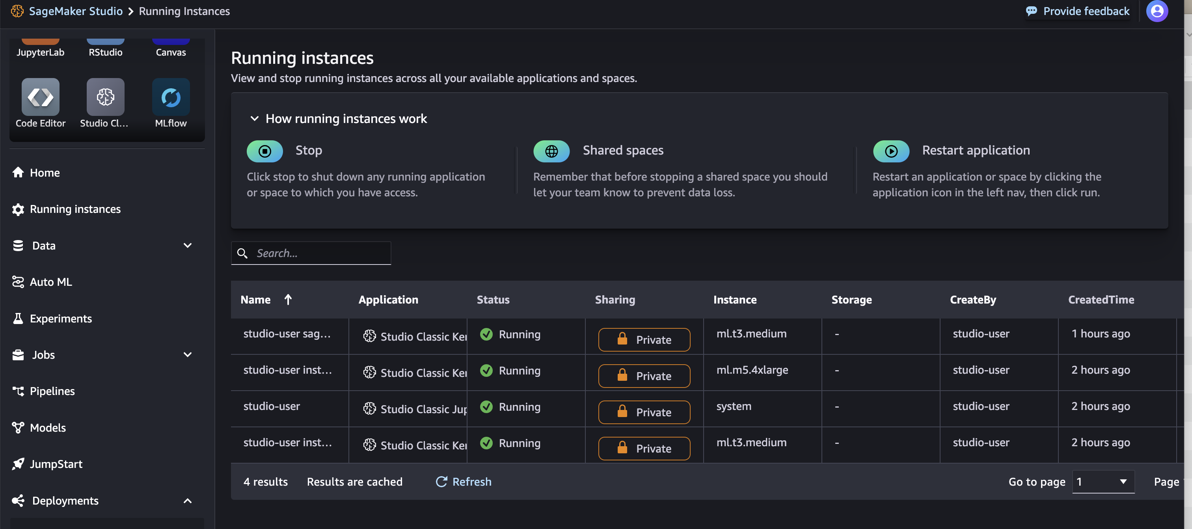Open the Code Editor app icon

pyautogui.click(x=40, y=97)
